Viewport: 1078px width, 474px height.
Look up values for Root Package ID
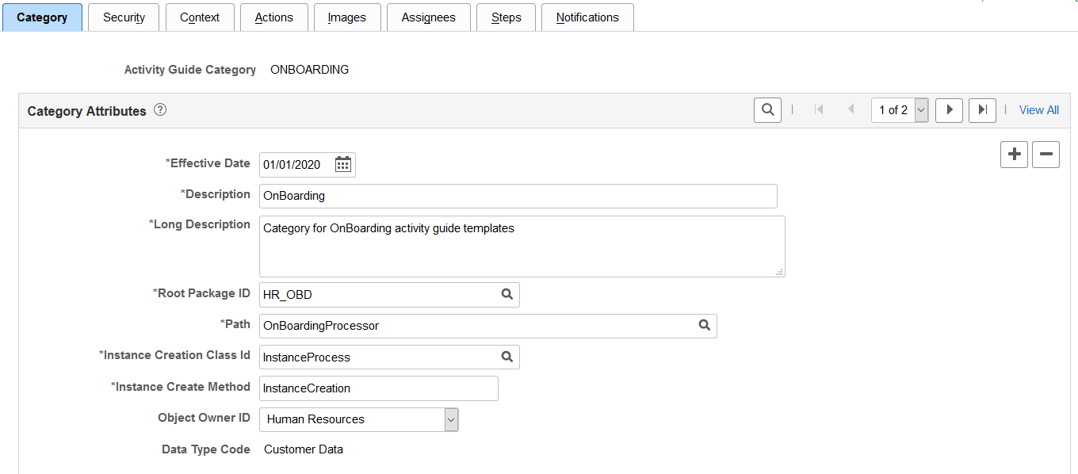click(507, 294)
